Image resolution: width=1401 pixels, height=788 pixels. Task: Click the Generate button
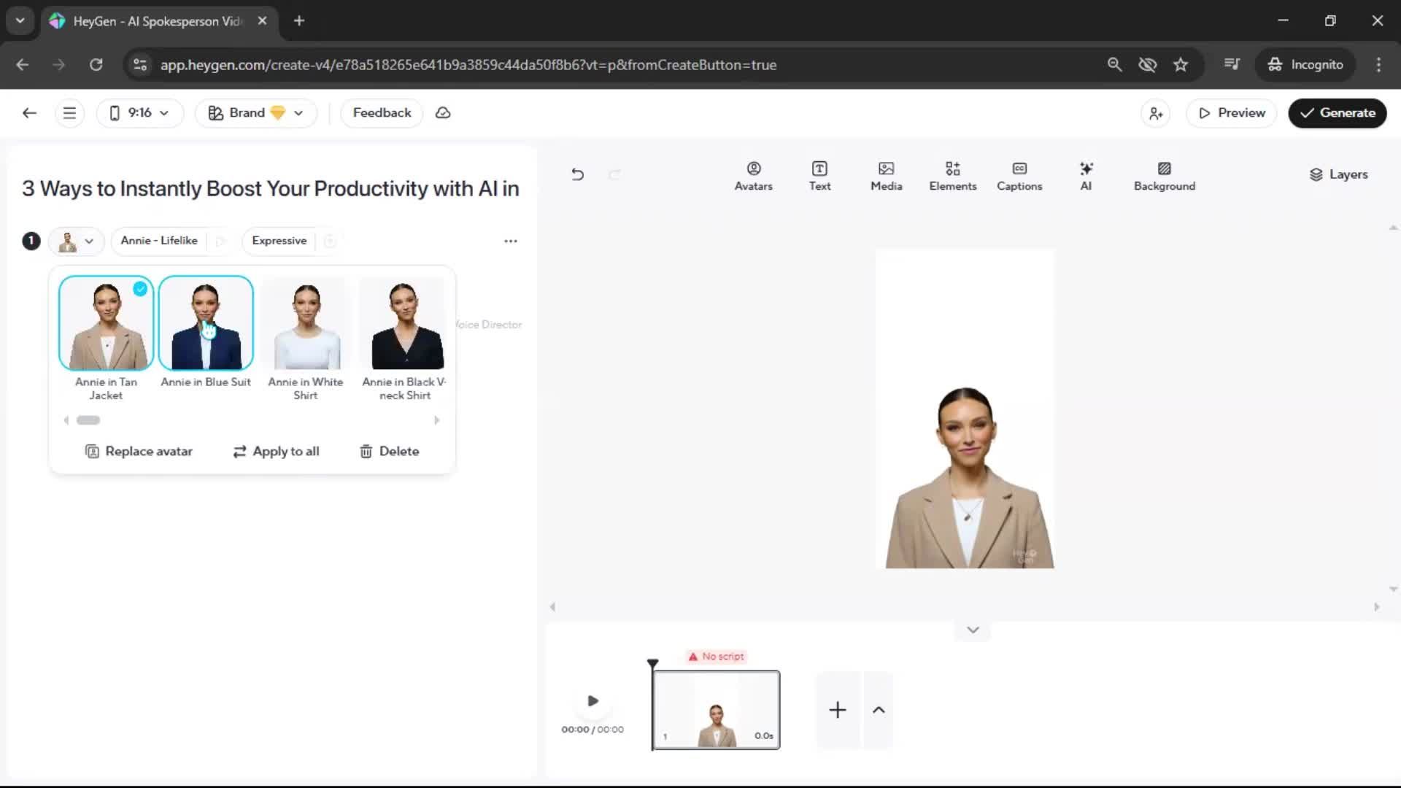(x=1337, y=113)
